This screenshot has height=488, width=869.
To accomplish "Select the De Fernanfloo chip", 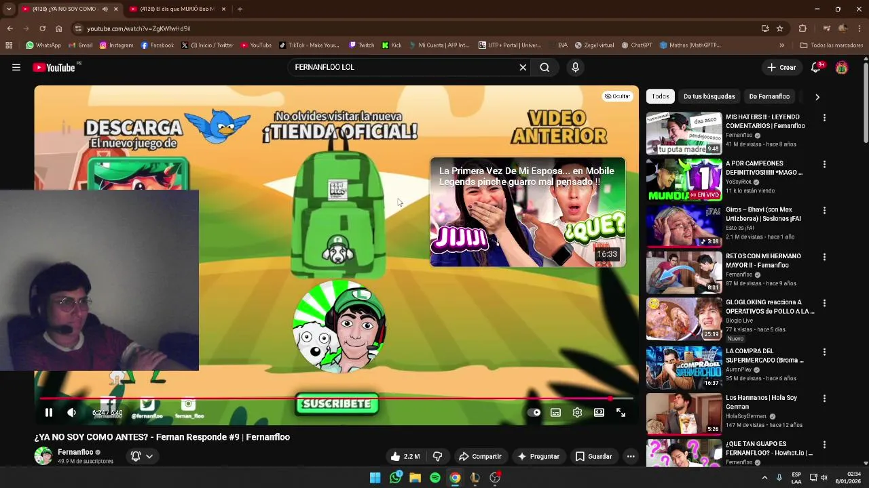I will pos(769,96).
